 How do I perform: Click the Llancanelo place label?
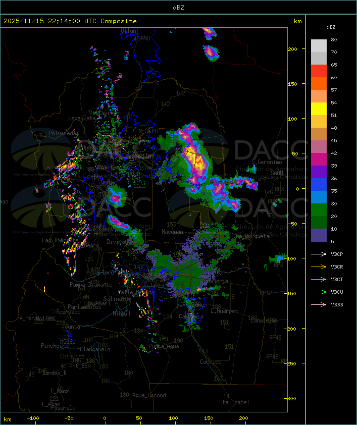(95, 349)
